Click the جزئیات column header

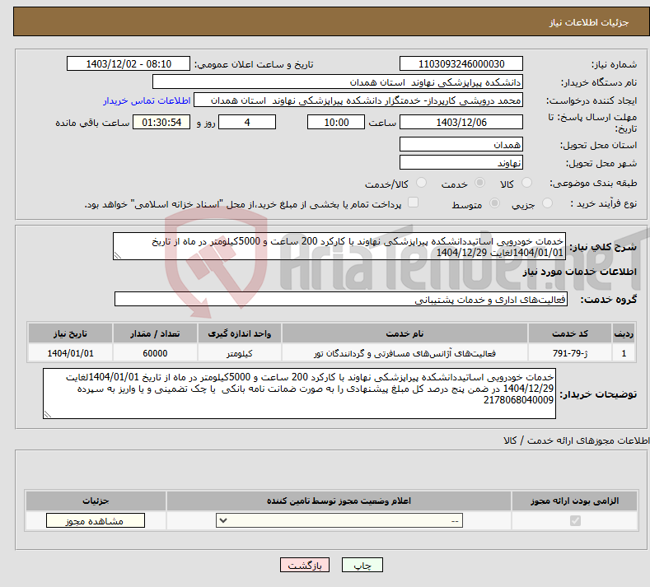pos(96,501)
